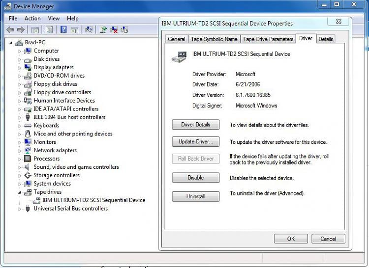The image size is (369, 268).
Task: Select System devices tree label
Action: (52, 184)
